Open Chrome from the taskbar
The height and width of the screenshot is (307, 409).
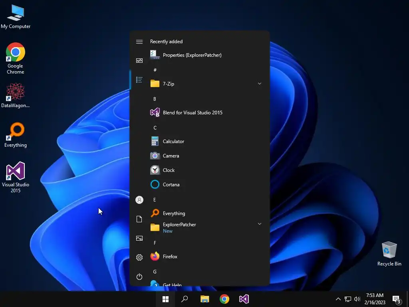pyautogui.click(x=224, y=299)
